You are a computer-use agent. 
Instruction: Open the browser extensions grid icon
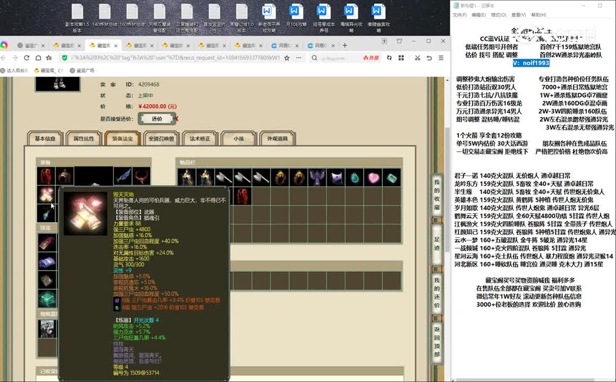pos(401,58)
